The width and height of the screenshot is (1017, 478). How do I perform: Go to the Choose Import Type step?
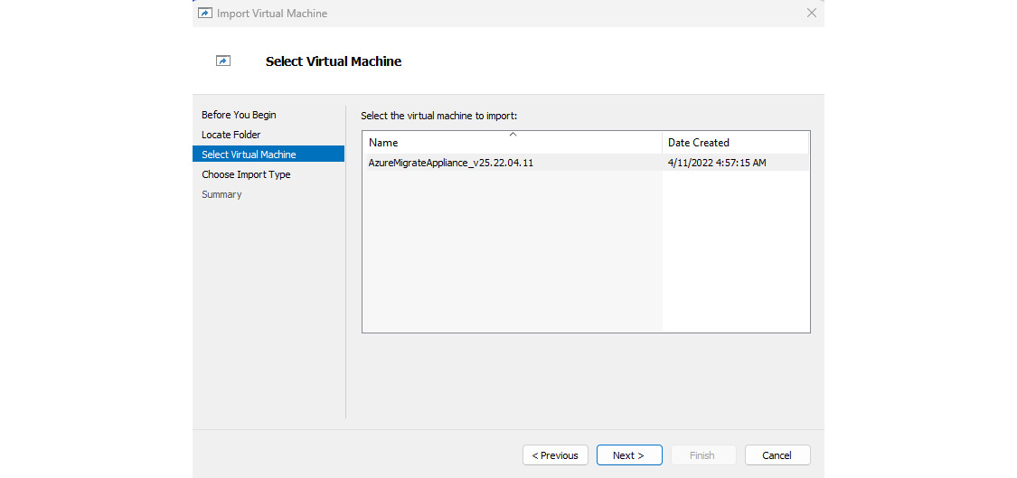pyautogui.click(x=246, y=174)
